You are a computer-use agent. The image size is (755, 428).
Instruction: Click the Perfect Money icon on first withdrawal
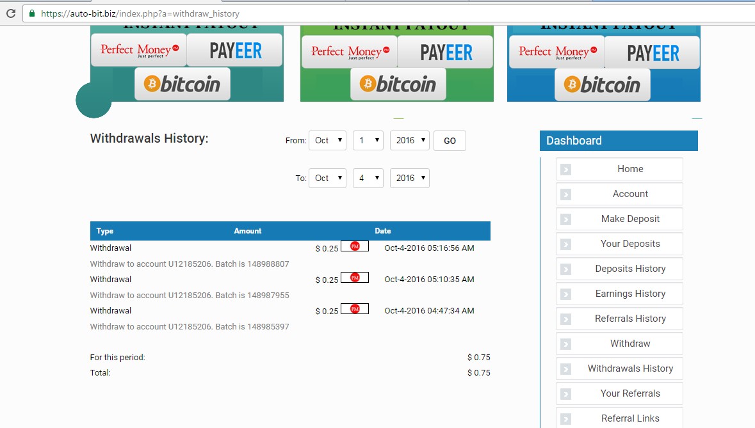(355, 246)
